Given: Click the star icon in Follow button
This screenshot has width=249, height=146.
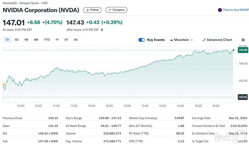Looking at the screenshot, I should 88,10.
